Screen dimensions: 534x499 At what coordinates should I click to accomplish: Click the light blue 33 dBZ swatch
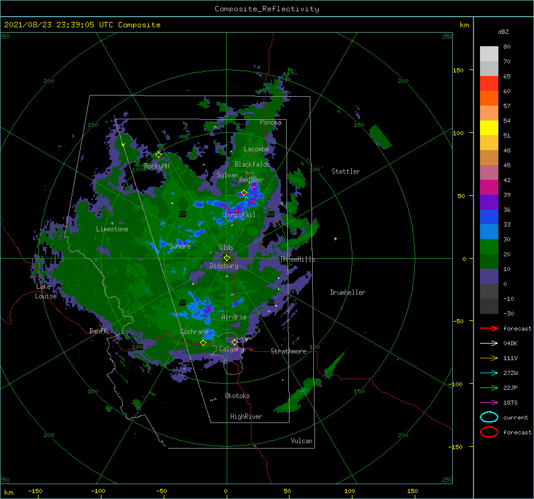point(489,231)
